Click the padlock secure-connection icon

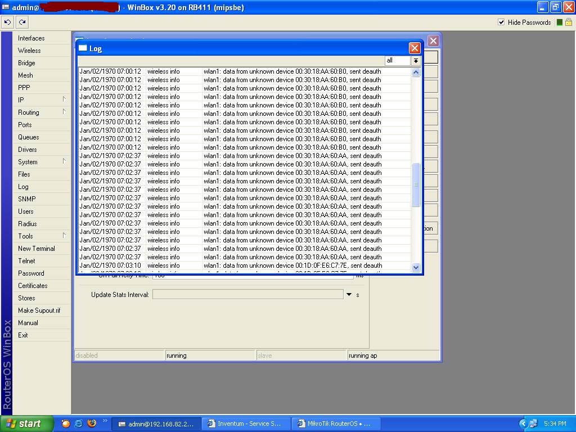(569, 22)
